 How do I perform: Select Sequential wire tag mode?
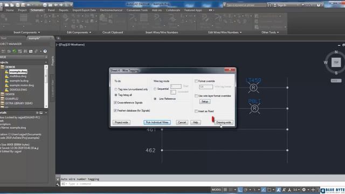[155, 89]
